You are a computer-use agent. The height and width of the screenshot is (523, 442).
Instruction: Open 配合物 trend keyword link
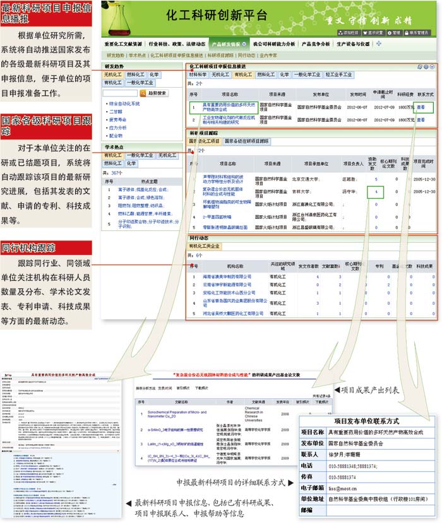tap(116, 136)
